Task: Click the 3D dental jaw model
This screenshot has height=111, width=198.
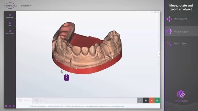Action: [87, 48]
